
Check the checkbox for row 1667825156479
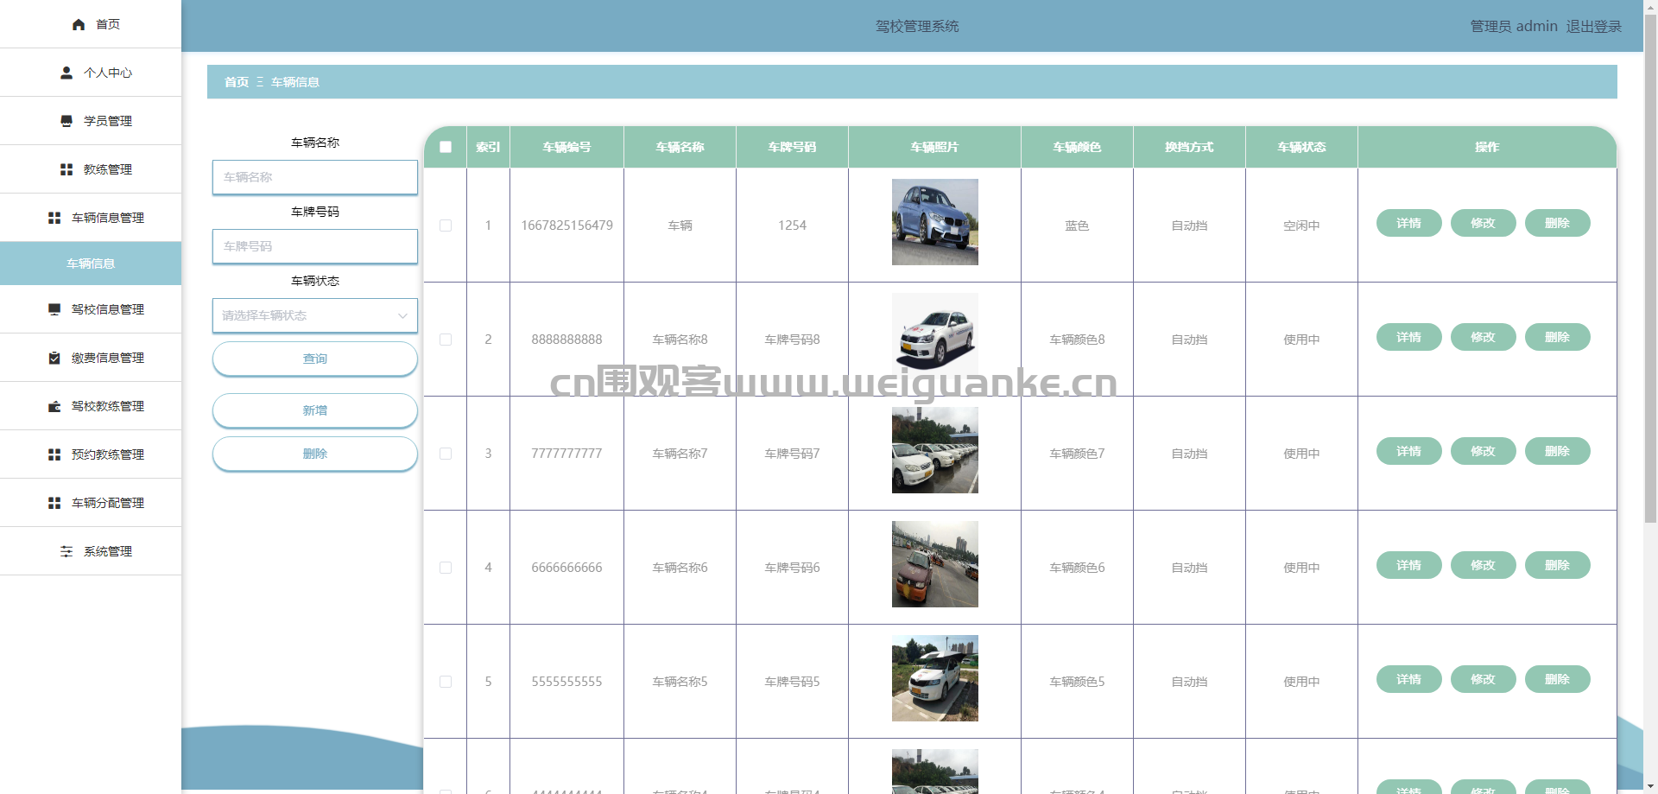coord(446,225)
